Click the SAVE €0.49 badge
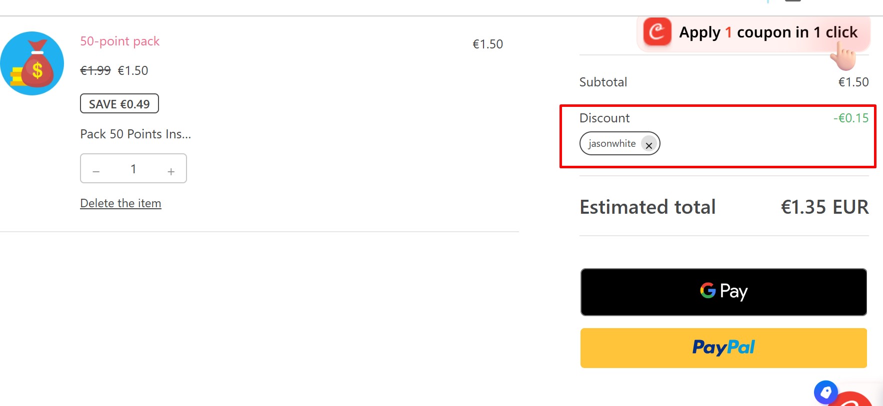Image resolution: width=883 pixels, height=406 pixels. click(119, 103)
